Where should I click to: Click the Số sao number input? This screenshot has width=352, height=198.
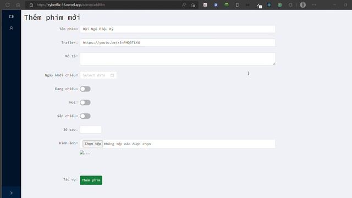[91, 130]
